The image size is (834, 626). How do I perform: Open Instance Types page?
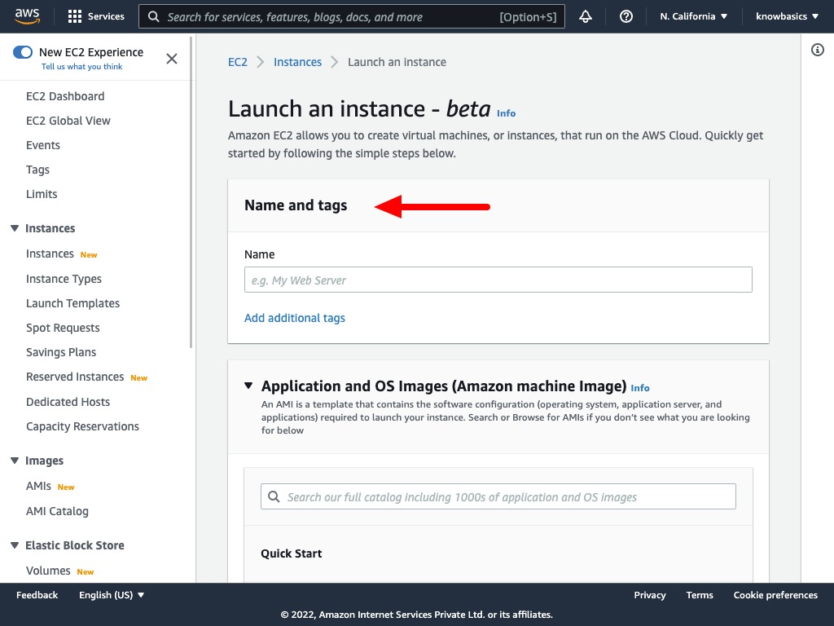coord(64,279)
